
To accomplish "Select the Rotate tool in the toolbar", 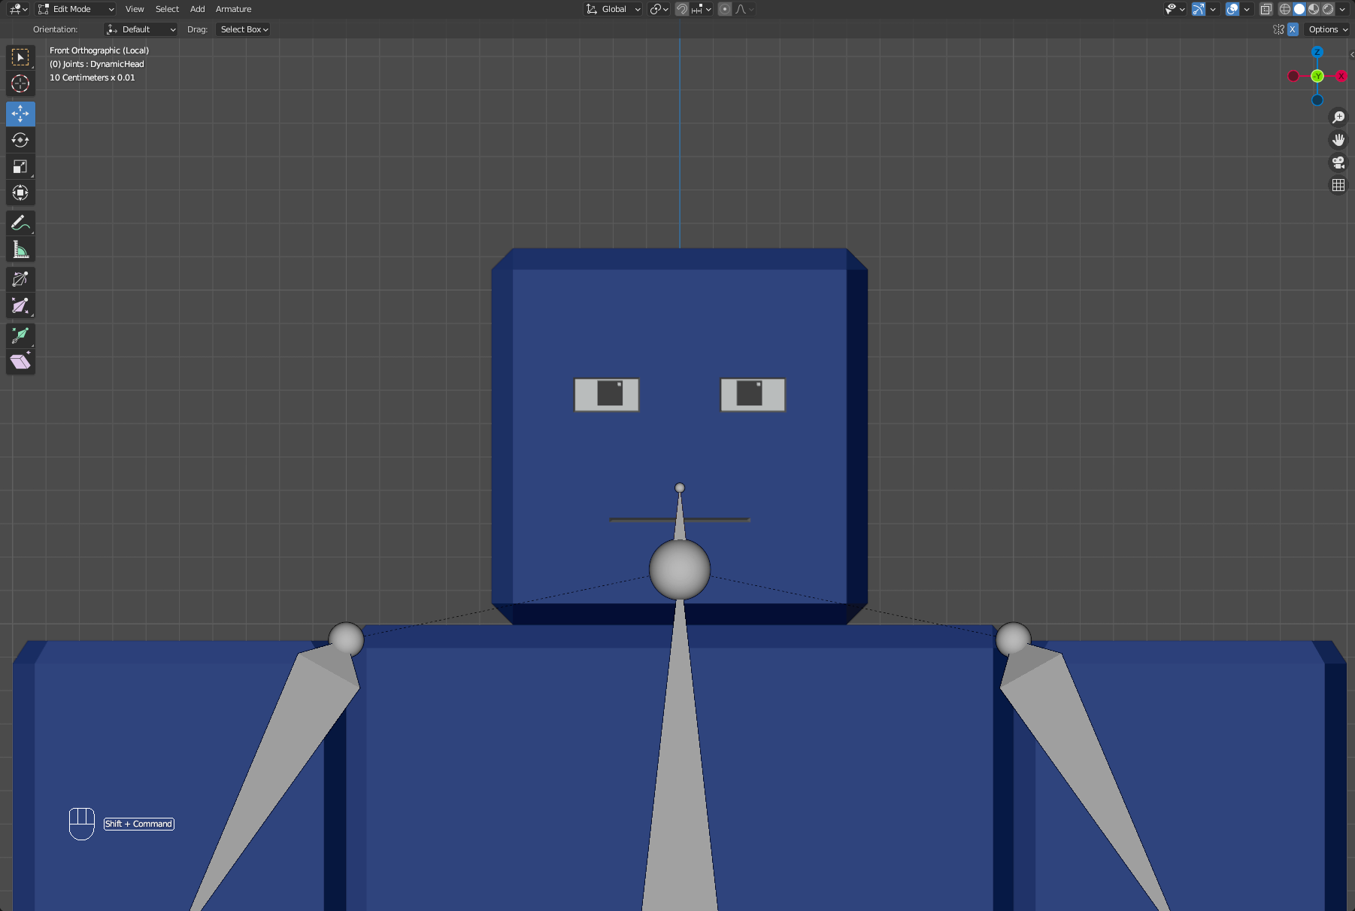I will pyautogui.click(x=20, y=140).
